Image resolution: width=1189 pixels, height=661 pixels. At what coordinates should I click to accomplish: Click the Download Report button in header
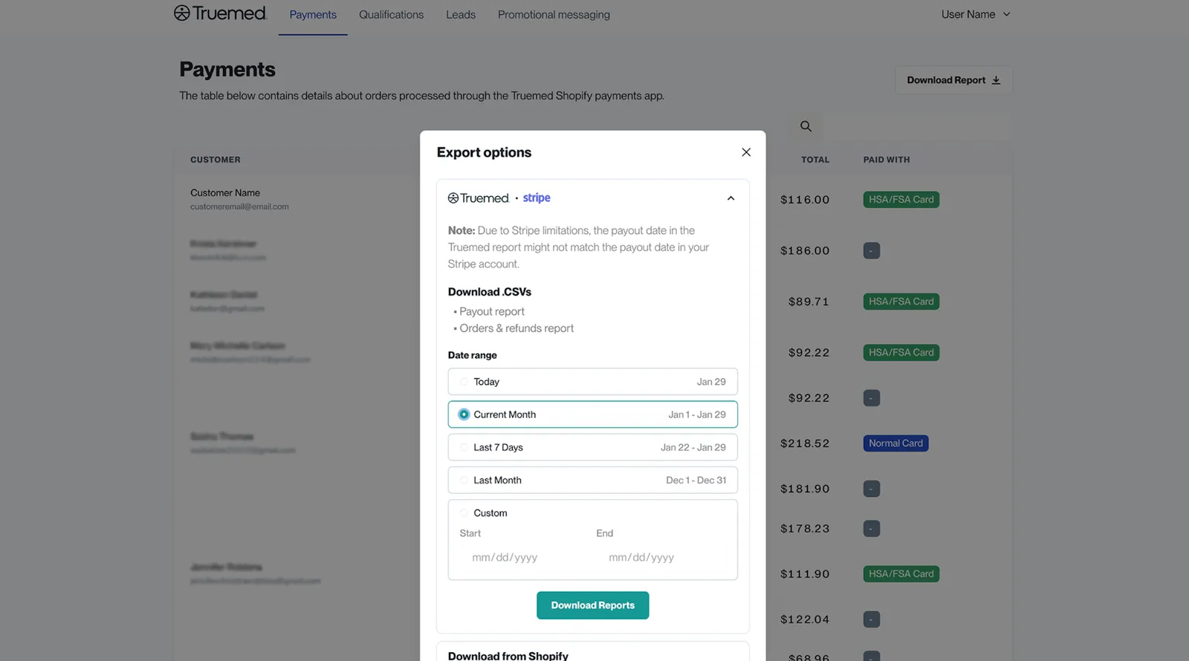coord(953,80)
